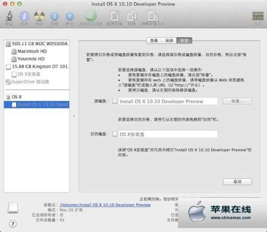Switch to the 抹掉 Erase tab
This screenshot has height=232, width=267.
pos(169,41)
